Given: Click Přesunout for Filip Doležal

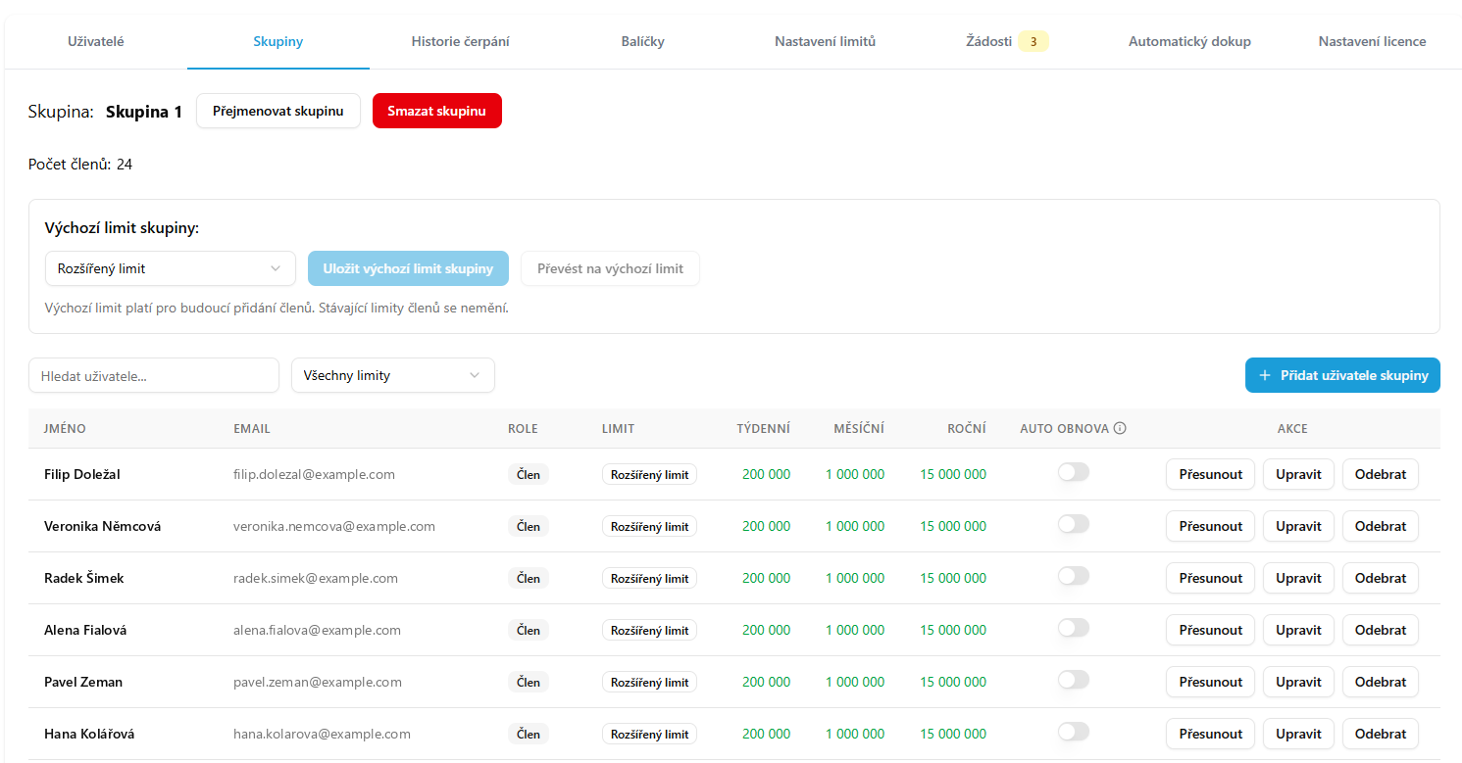Looking at the screenshot, I should (x=1211, y=474).
